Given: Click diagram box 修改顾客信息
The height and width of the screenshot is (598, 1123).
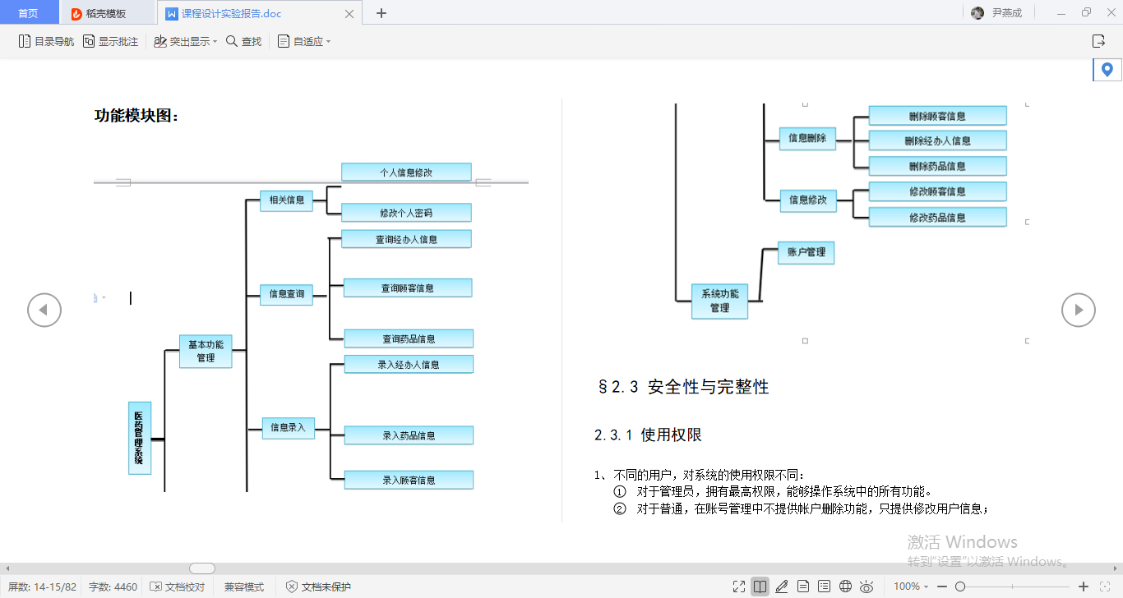Looking at the screenshot, I should 937,191.
